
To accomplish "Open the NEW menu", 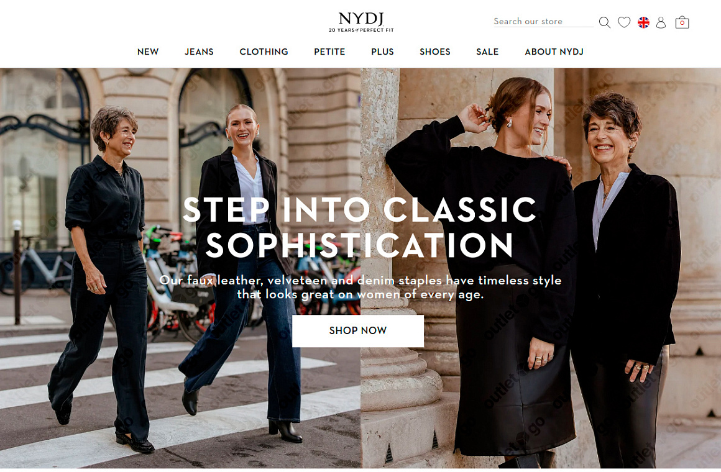I will click(x=148, y=52).
